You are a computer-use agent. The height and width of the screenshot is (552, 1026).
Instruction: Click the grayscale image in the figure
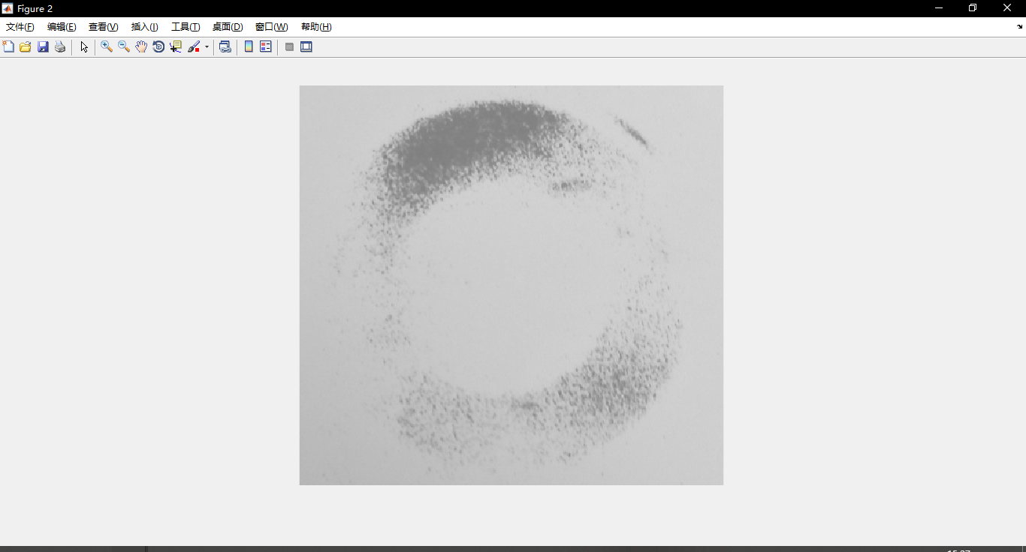point(511,285)
